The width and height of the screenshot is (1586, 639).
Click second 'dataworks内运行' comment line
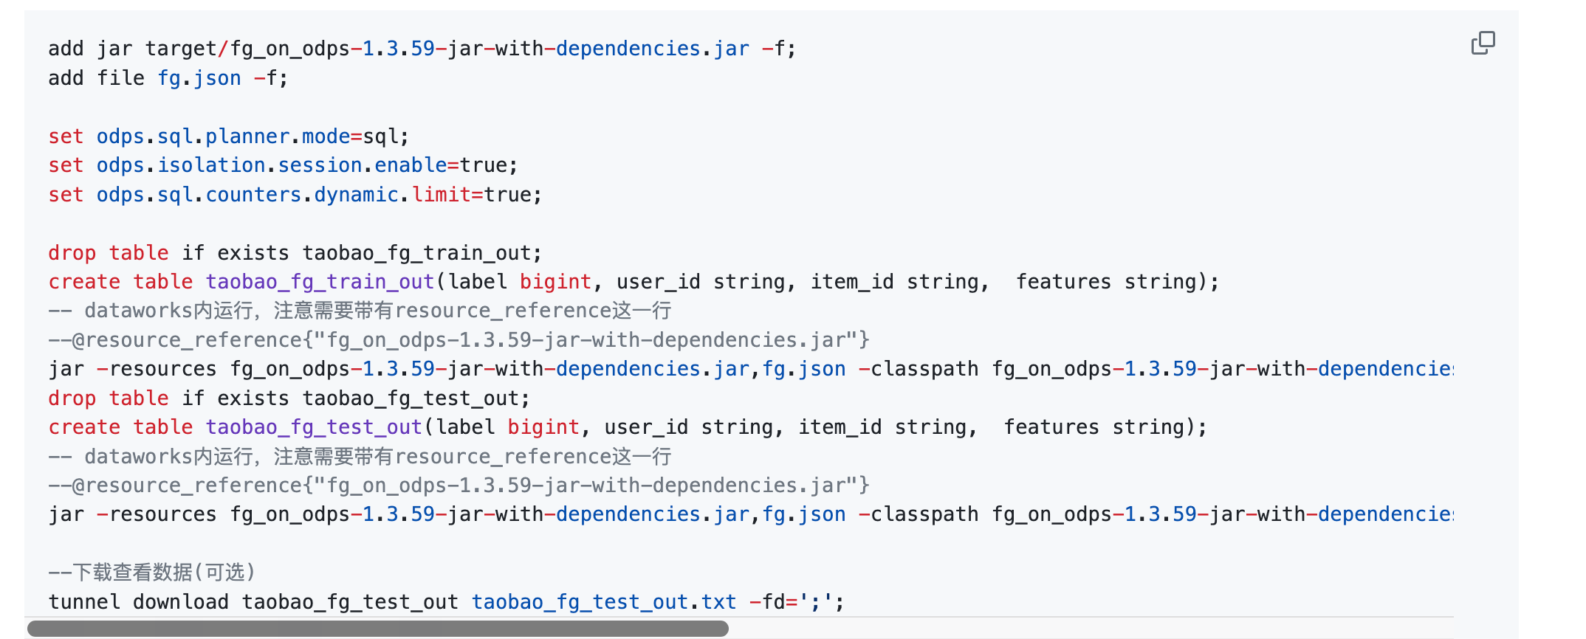tap(360, 457)
